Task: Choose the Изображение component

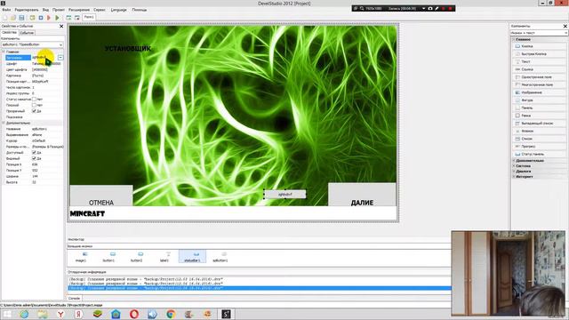Action: (x=540, y=92)
